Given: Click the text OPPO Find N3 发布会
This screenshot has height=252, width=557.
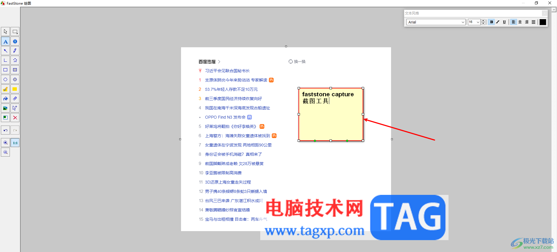Looking at the screenshot, I should pyautogui.click(x=225, y=117).
